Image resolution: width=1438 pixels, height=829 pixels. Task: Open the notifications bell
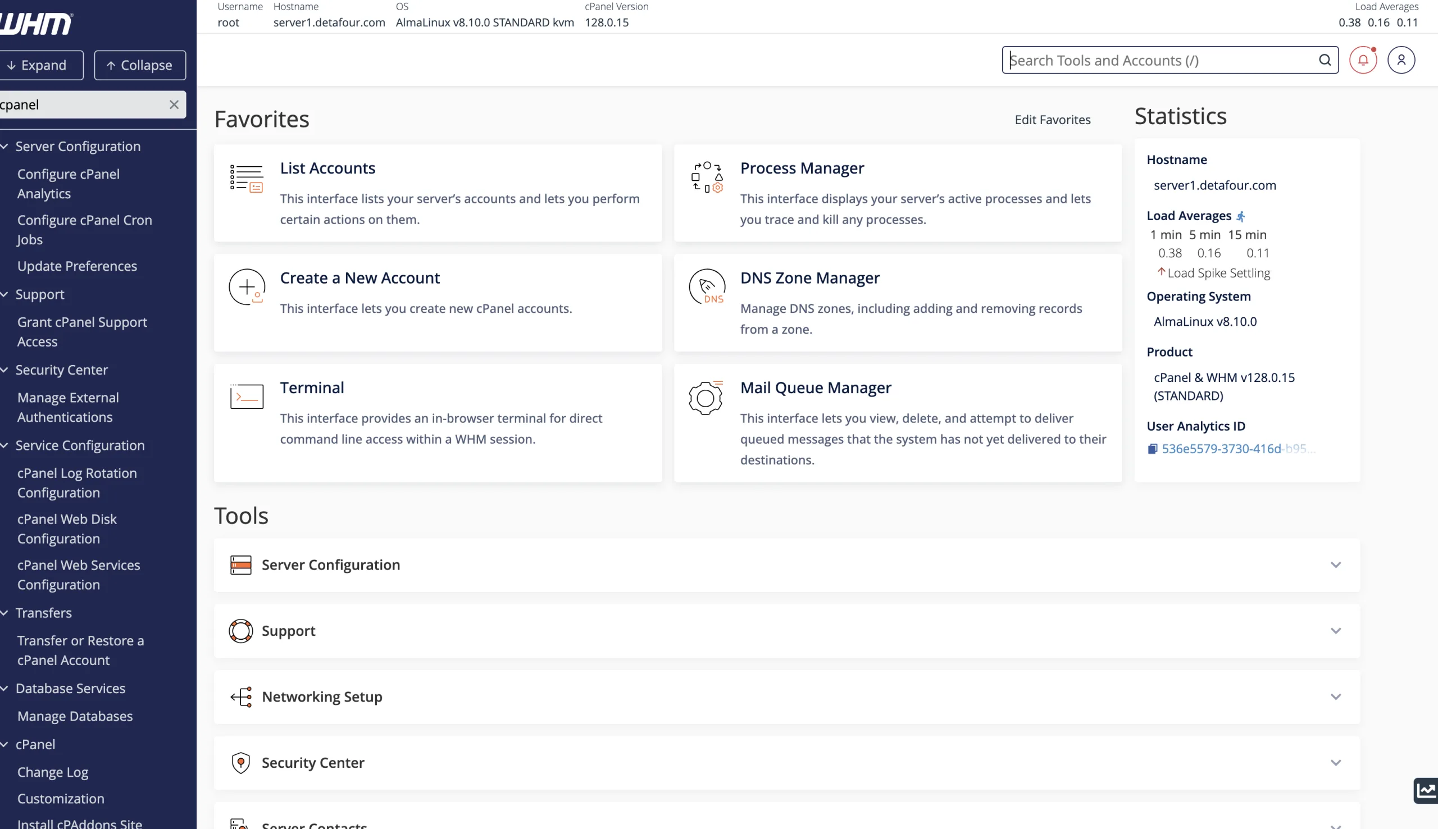(x=1363, y=60)
